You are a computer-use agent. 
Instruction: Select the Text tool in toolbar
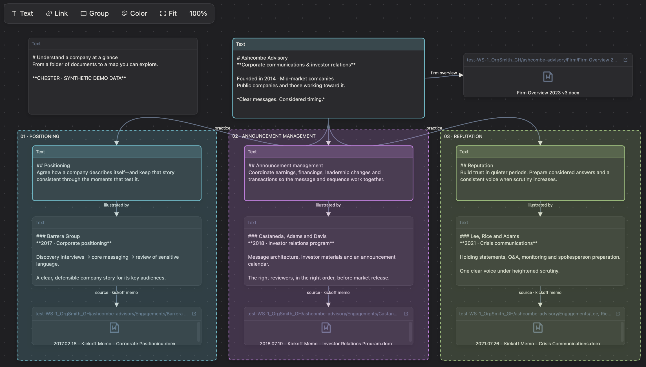click(x=23, y=14)
